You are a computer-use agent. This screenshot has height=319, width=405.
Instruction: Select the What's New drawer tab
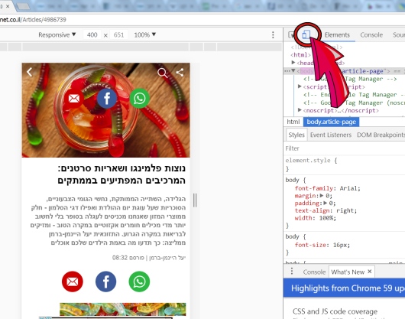click(348, 272)
